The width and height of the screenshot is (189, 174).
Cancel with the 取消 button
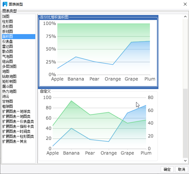tap(182, 169)
